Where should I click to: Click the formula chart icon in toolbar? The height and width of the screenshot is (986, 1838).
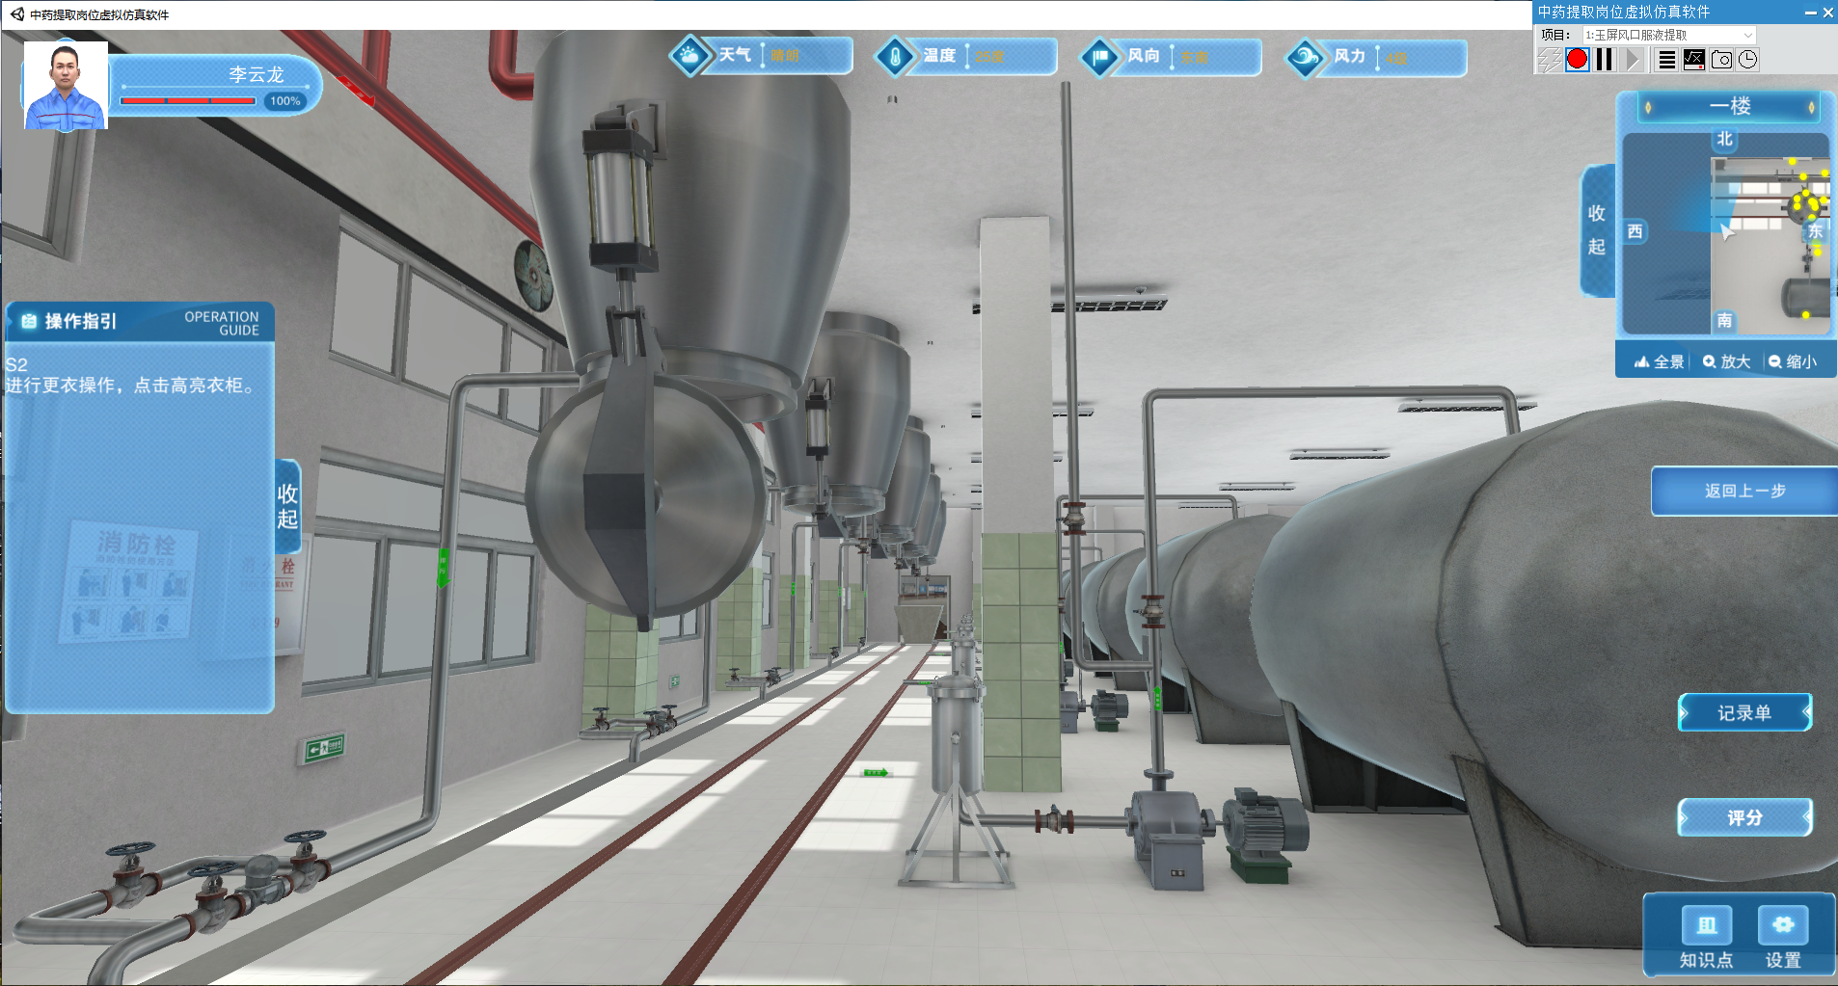(x=1693, y=60)
